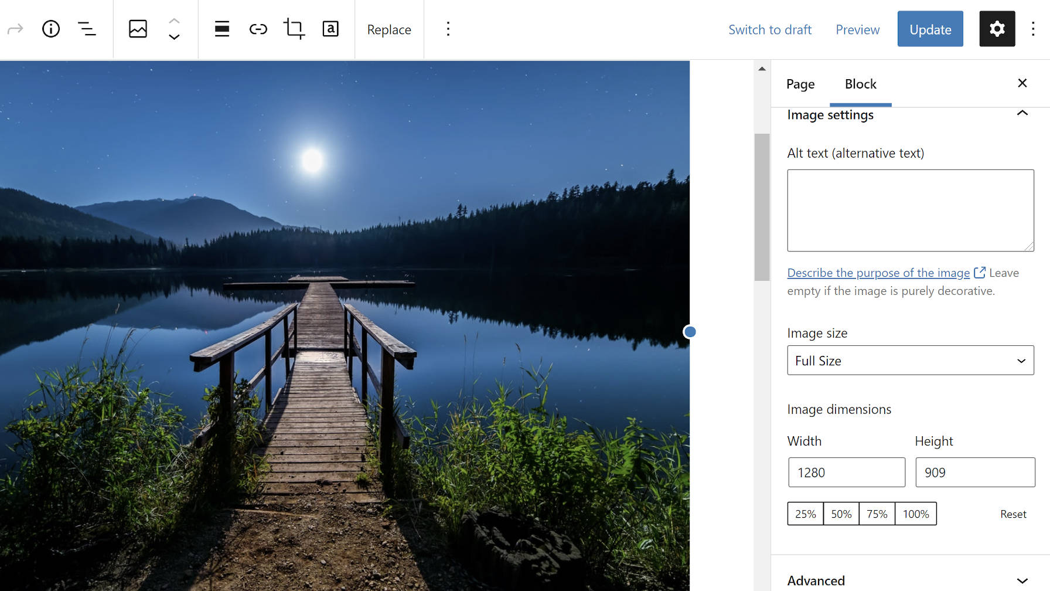1050x591 pixels.
Task: Open the editor options menu at far right
Action: [x=1033, y=29]
